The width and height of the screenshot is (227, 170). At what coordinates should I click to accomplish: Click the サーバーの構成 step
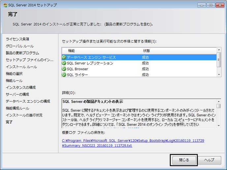(17, 95)
